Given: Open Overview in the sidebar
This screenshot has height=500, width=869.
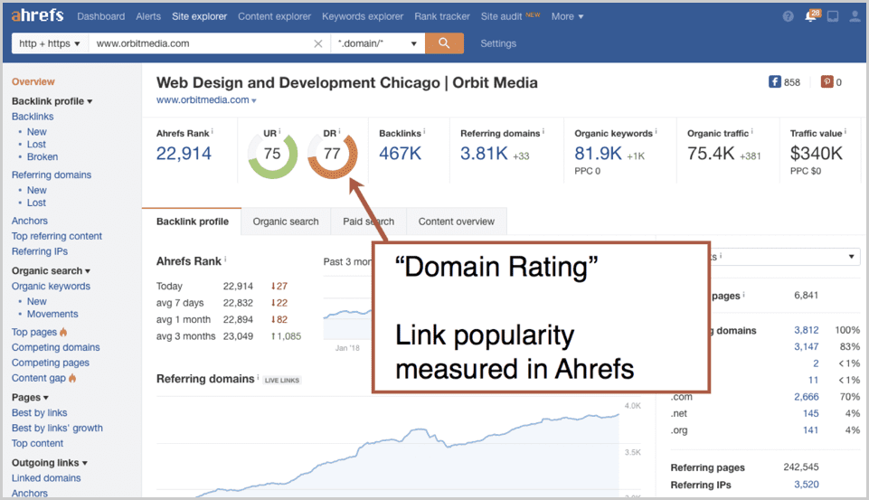Looking at the screenshot, I should 33,81.
